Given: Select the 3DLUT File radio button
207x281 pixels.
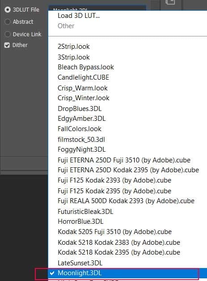Looking at the screenshot, I should point(8,9).
